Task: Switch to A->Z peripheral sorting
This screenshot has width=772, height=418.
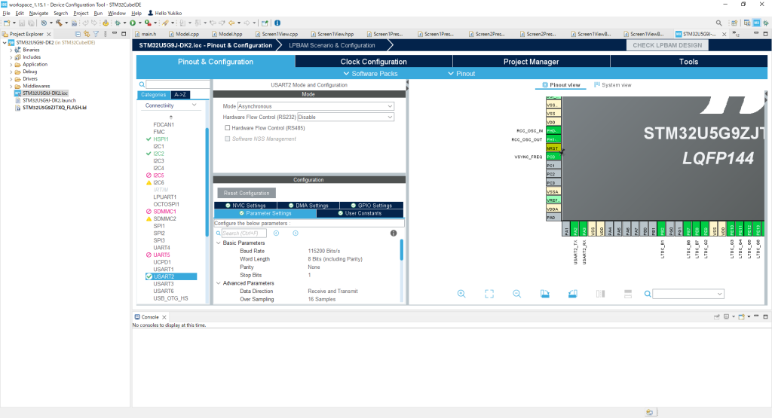Action: pyautogui.click(x=180, y=94)
